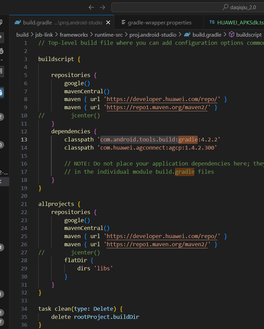Click the cube symbol icon beside buildscript

pos(232,34)
